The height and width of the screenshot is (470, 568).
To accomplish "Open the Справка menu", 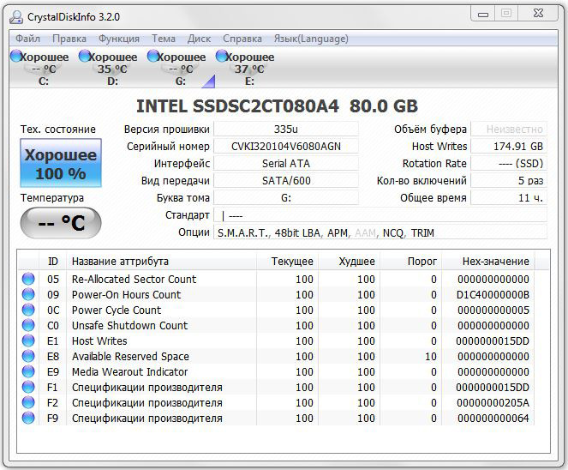I will (x=242, y=39).
